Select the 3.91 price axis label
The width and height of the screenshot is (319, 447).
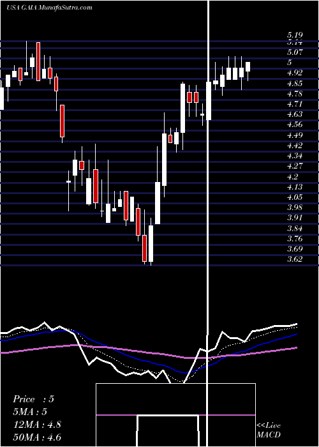click(295, 218)
